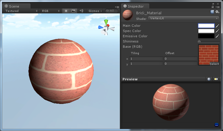Click the Offset column label
This screenshot has width=223, height=131.
coord(170,53)
